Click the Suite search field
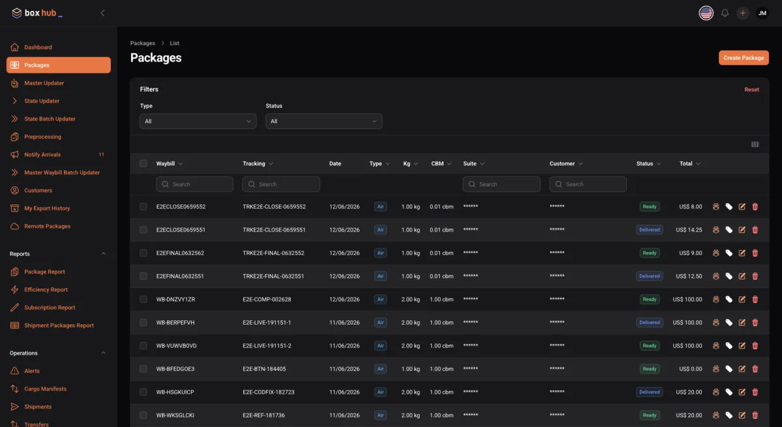 click(502, 184)
